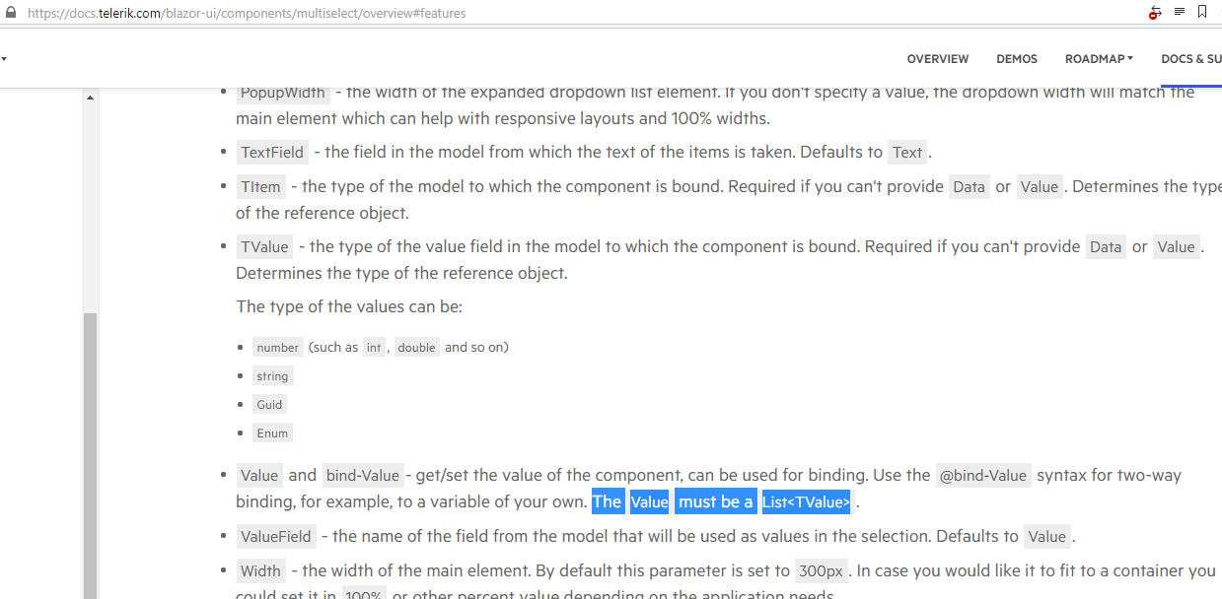Click the sidebar scroll-up arrow
The image size is (1222, 599).
pyautogui.click(x=90, y=98)
